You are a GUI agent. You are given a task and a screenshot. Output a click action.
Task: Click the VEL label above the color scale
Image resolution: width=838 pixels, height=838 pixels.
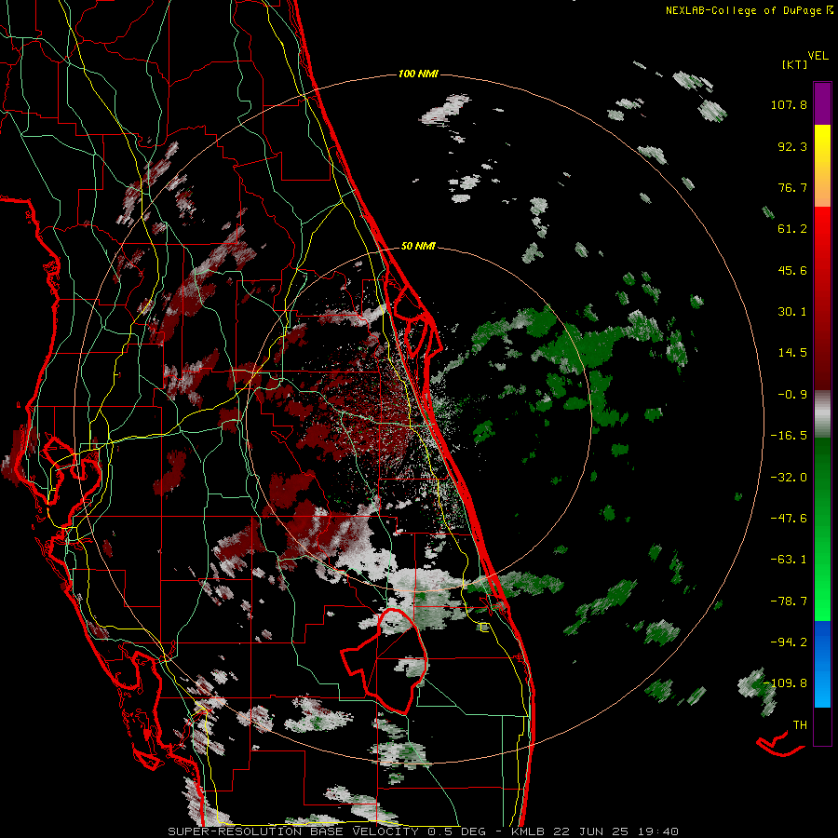pyautogui.click(x=818, y=55)
